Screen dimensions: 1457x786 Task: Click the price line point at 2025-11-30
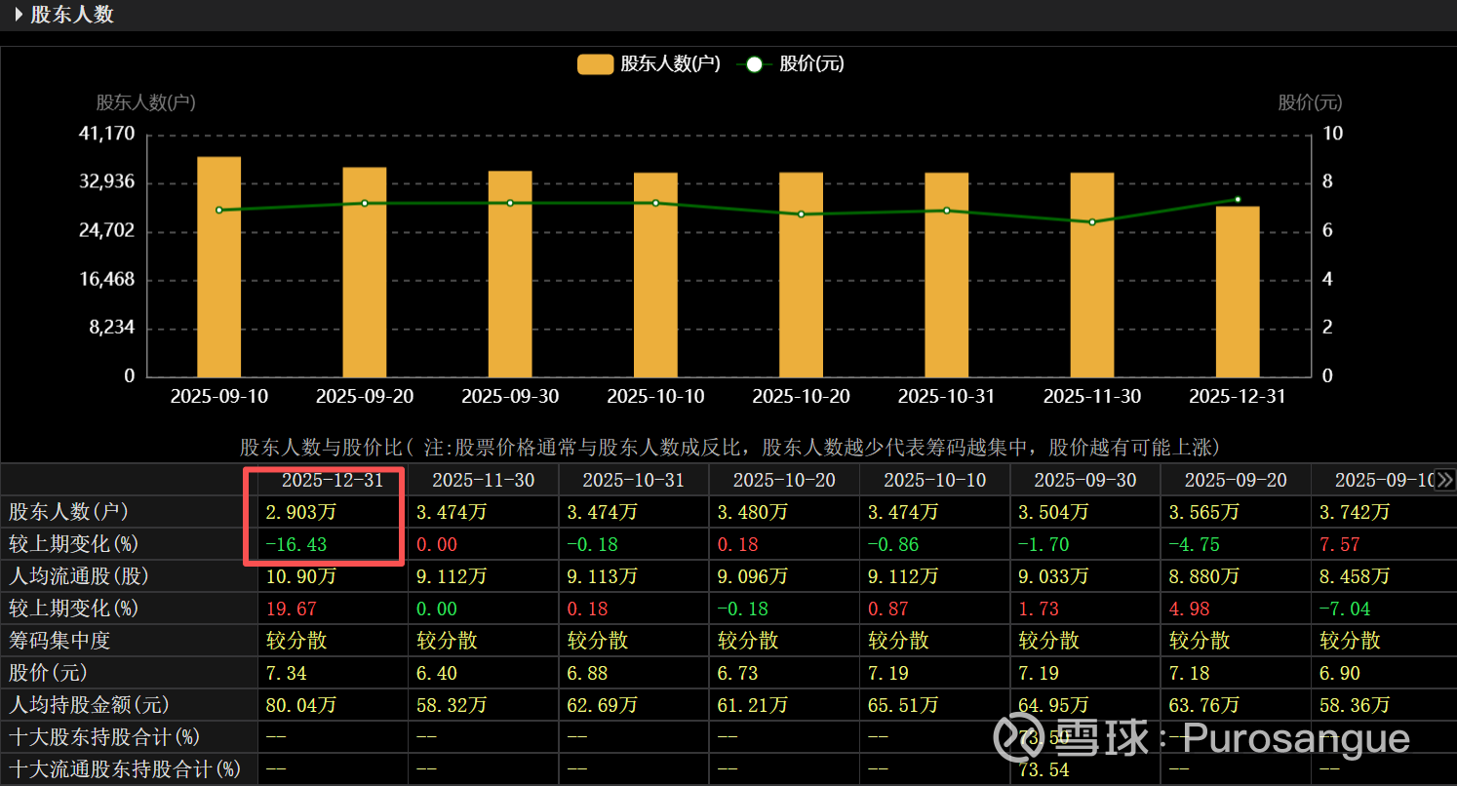coord(1092,222)
